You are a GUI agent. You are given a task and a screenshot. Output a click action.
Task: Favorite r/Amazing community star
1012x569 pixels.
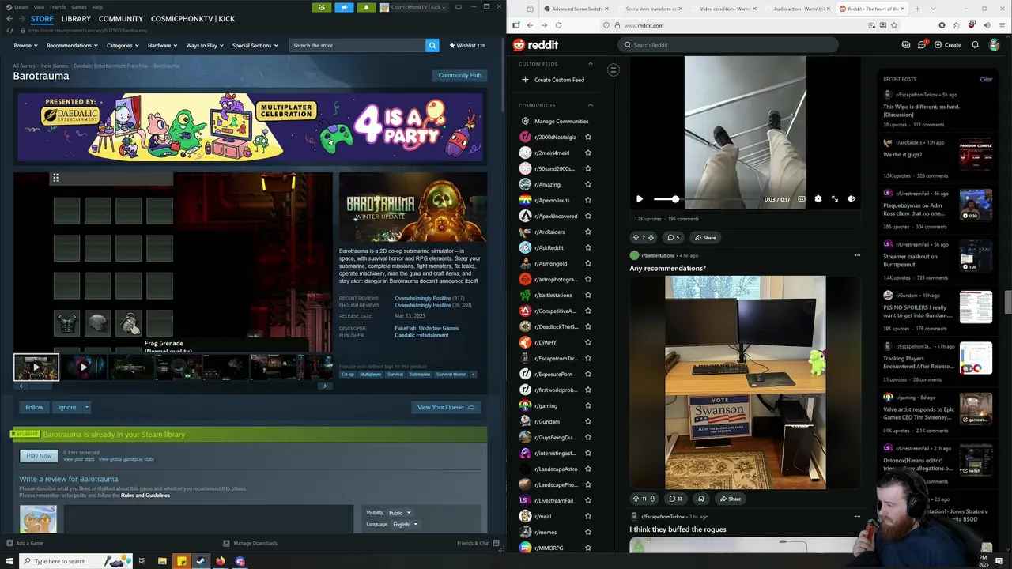tap(587, 184)
